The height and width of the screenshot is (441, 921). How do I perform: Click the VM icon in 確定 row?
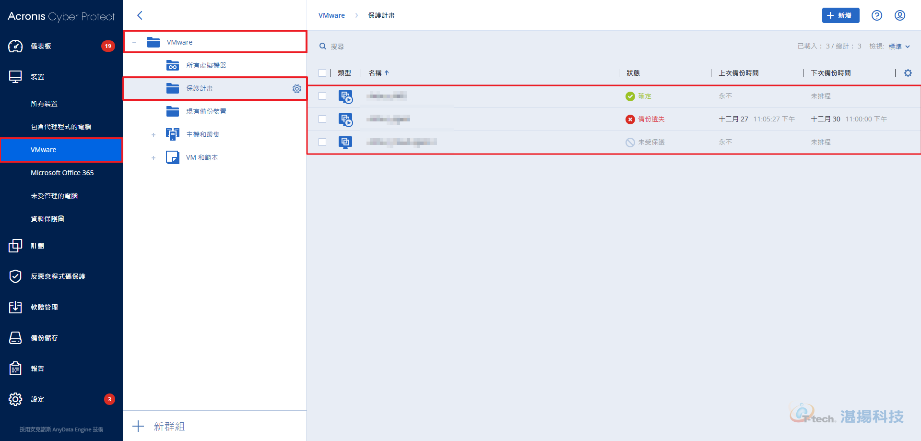(x=345, y=96)
